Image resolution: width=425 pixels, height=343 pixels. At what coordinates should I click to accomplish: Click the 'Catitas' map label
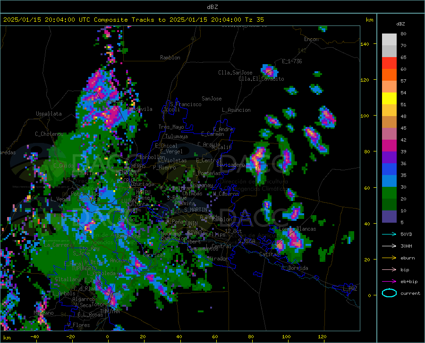270,254
